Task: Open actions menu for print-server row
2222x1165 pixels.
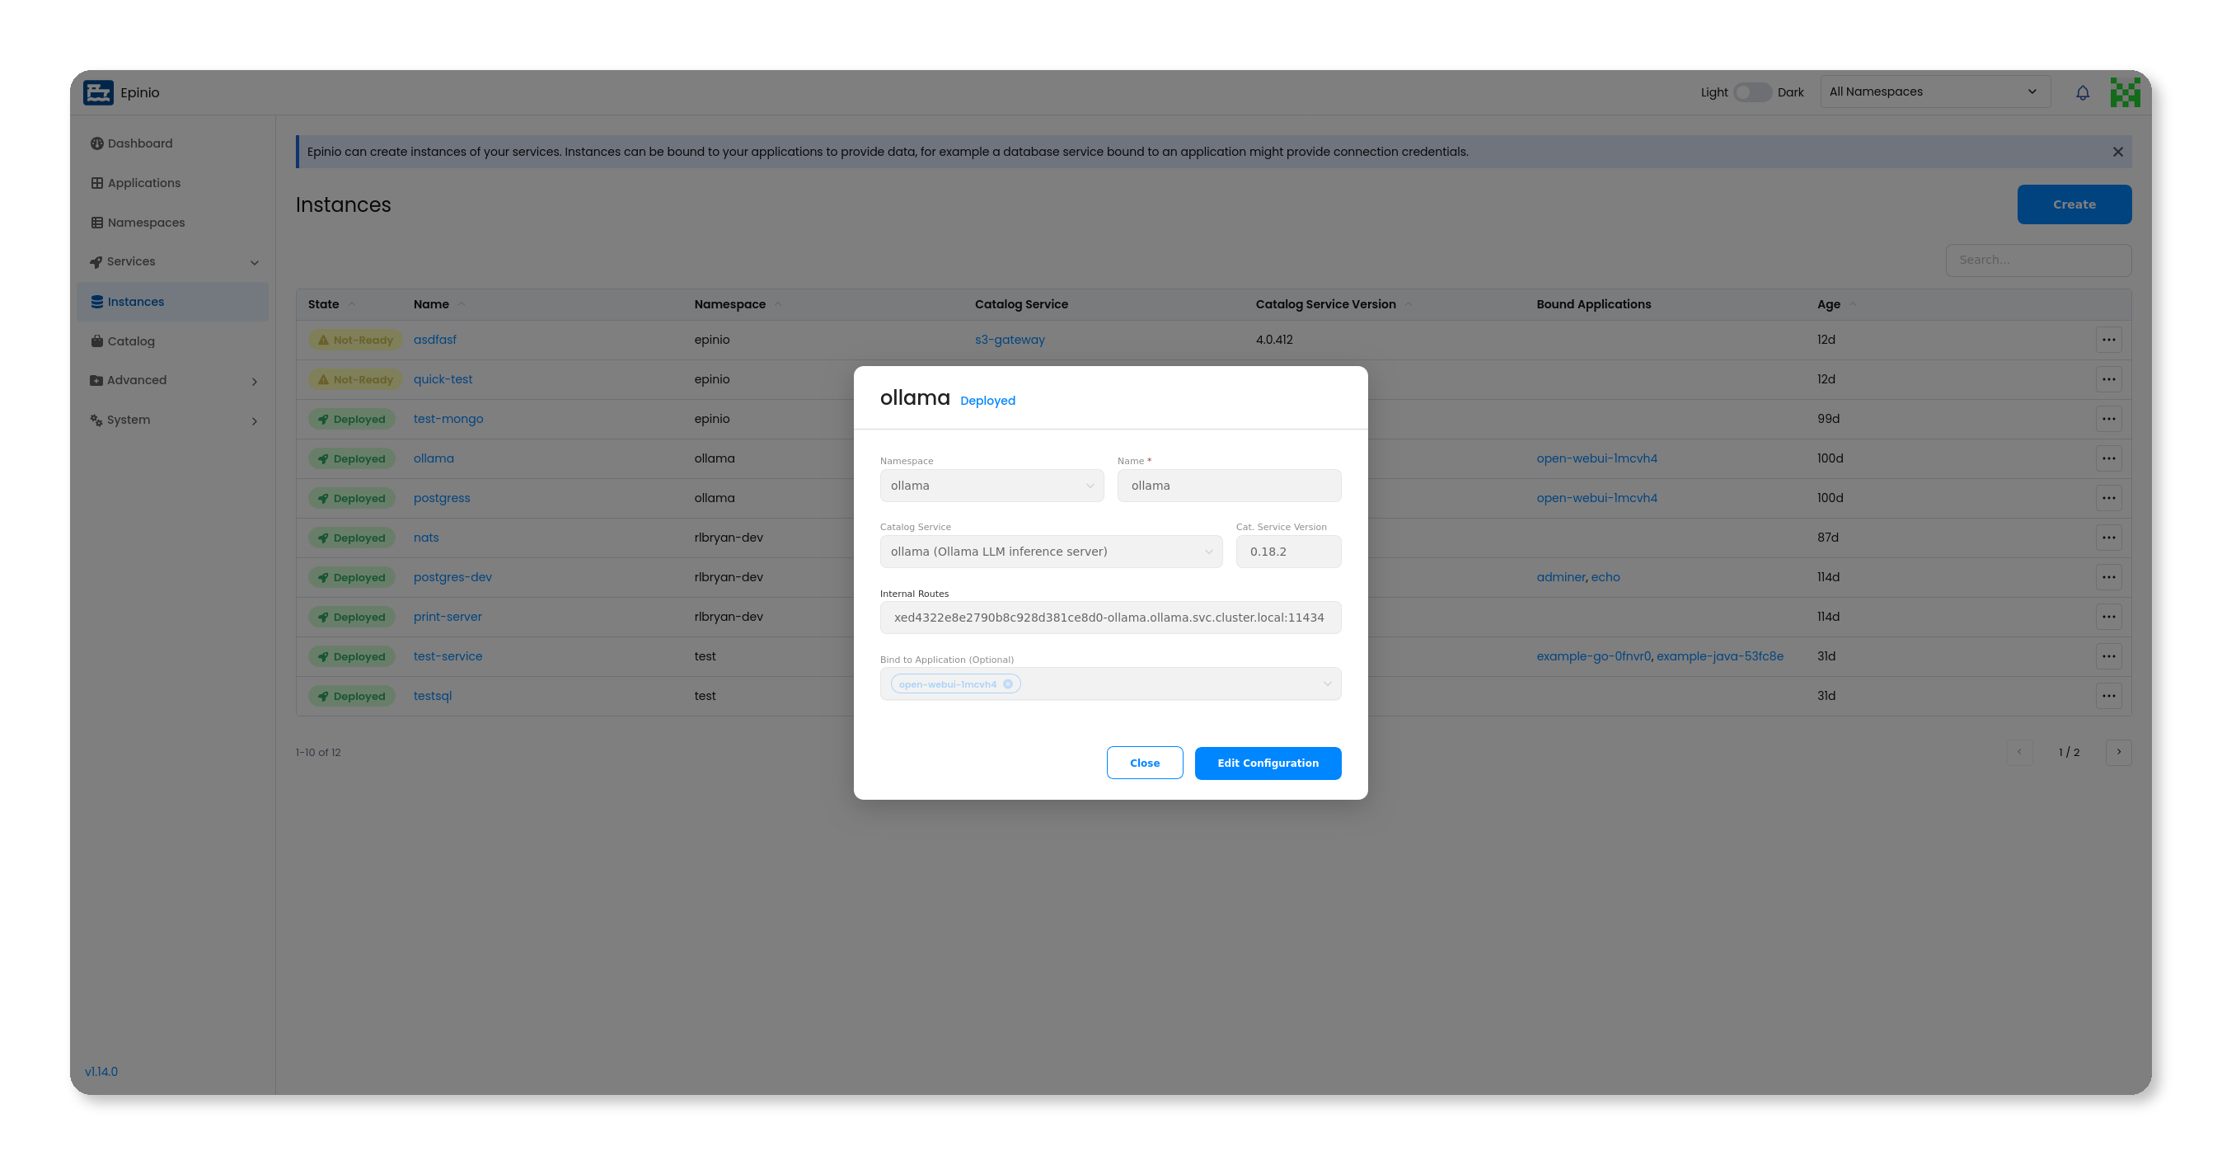Action: 2108,617
